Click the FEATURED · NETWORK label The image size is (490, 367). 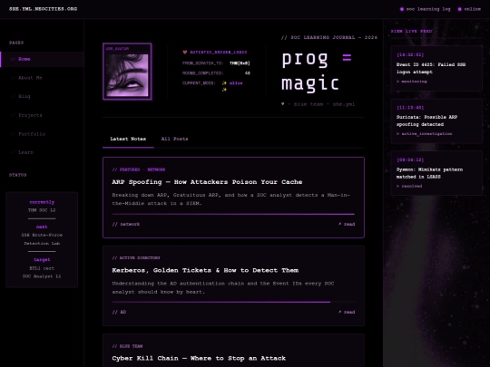(x=139, y=169)
